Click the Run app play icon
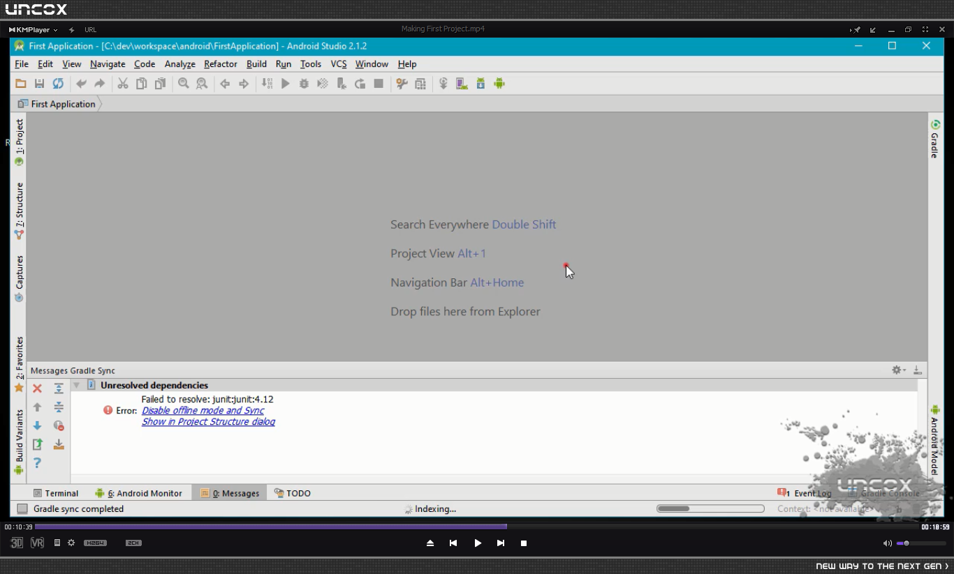This screenshot has width=954, height=574. [x=285, y=84]
